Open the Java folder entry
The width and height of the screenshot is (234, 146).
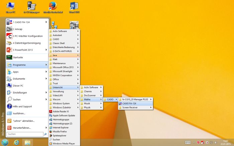pyautogui.click(x=64, y=55)
